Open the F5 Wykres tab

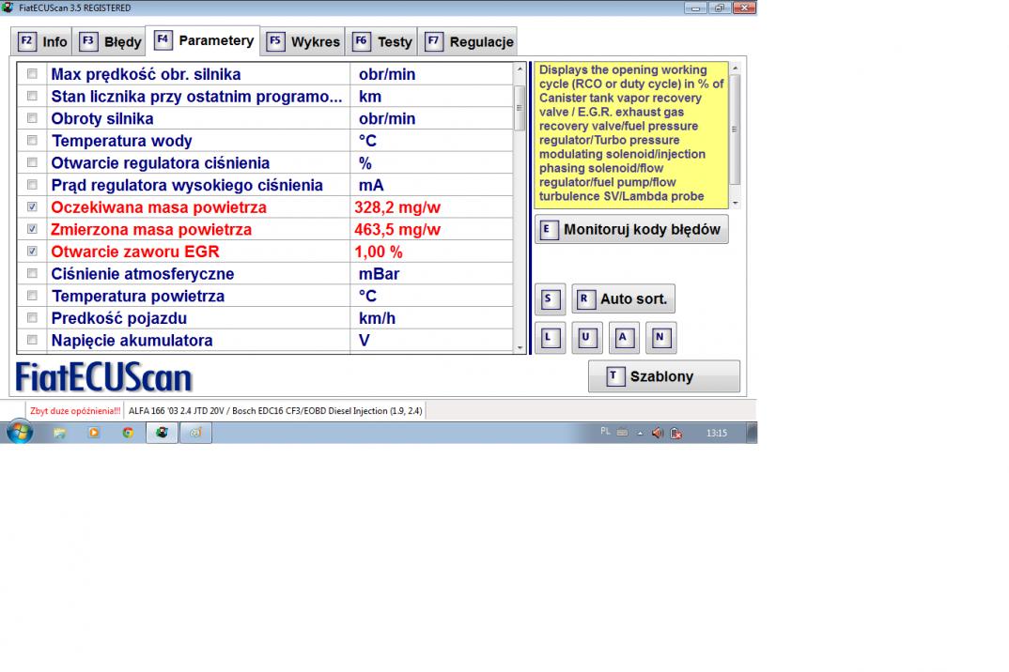[x=303, y=42]
